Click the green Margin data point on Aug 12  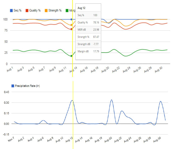click(71, 56)
